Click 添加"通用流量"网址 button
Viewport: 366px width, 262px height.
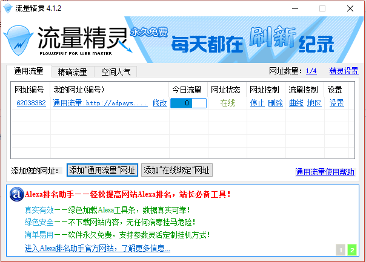pos(102,170)
